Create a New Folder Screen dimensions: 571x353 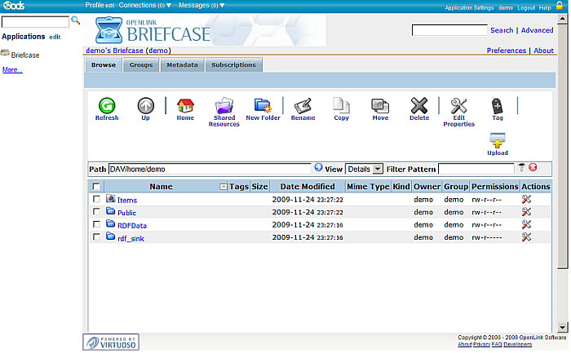pyautogui.click(x=263, y=106)
